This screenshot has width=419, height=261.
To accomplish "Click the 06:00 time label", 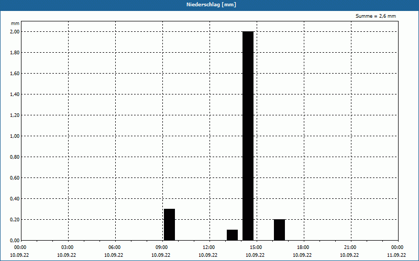I will 114,247.
